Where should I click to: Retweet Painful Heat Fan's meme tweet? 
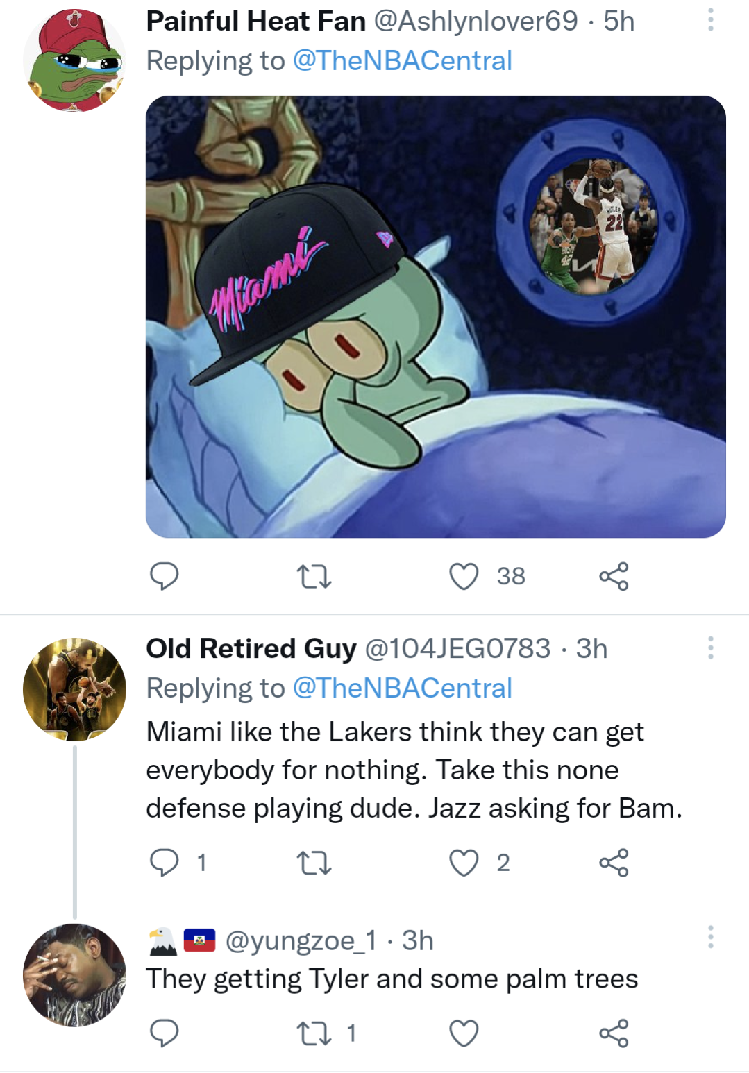coord(314,576)
